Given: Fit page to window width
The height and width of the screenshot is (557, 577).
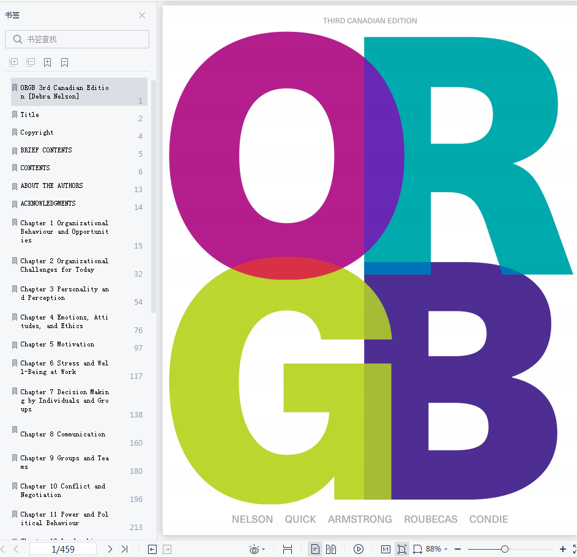Looking at the screenshot, I should coord(418,549).
